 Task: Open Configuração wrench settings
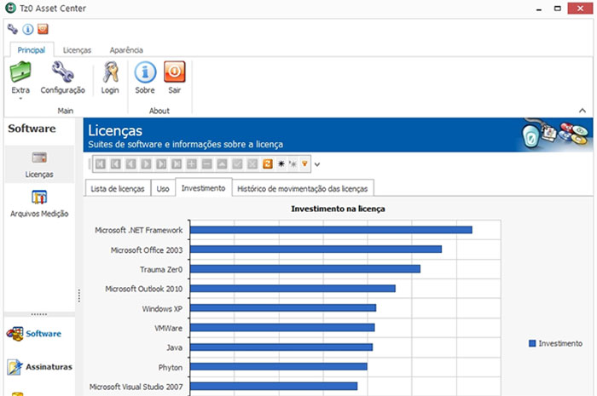pos(63,77)
